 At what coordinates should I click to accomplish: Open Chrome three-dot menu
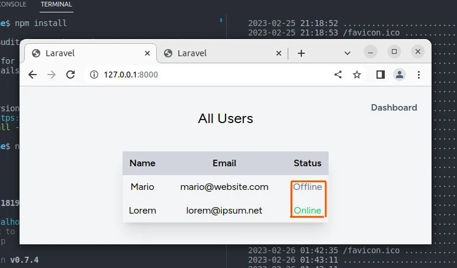(419, 75)
